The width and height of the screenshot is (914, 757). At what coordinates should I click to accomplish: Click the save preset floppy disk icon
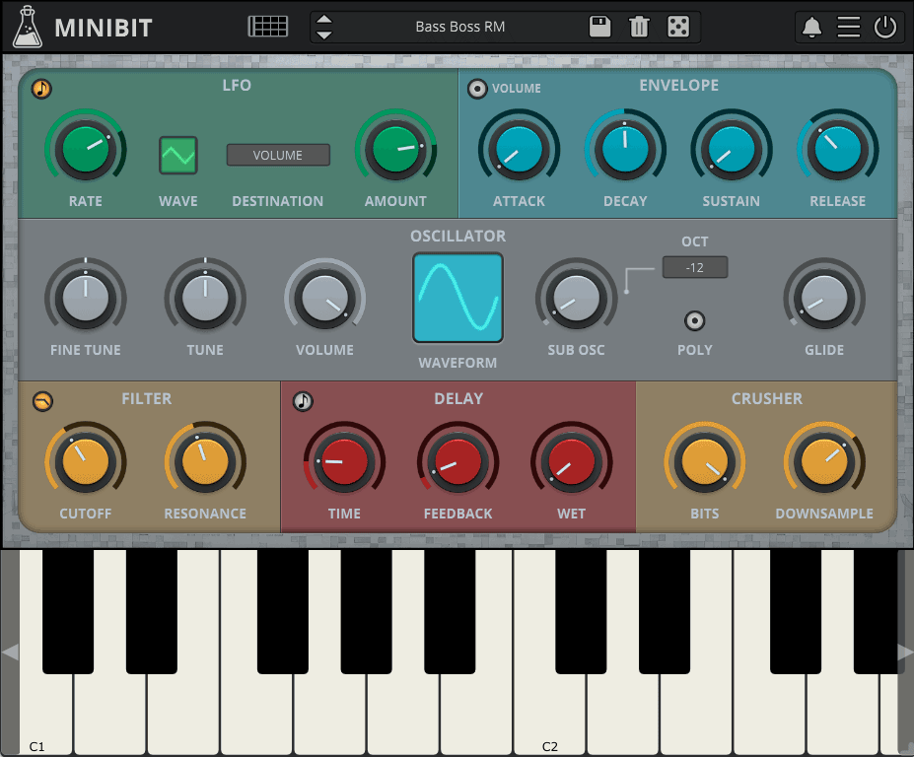click(599, 27)
